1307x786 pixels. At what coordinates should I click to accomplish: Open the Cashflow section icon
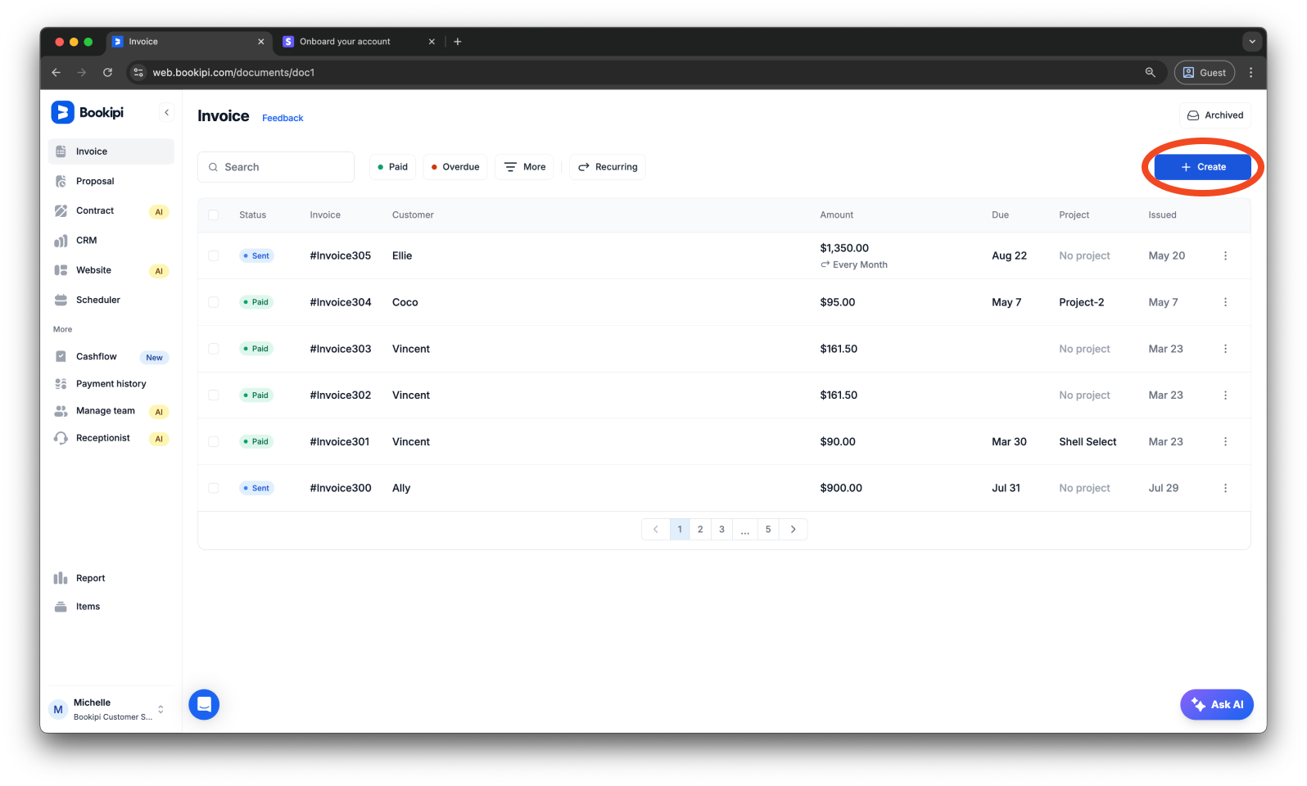click(x=61, y=356)
